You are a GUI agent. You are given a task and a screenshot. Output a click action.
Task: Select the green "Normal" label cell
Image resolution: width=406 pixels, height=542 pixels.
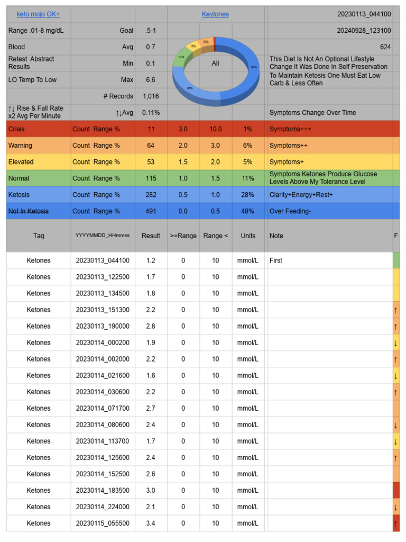tap(39, 178)
